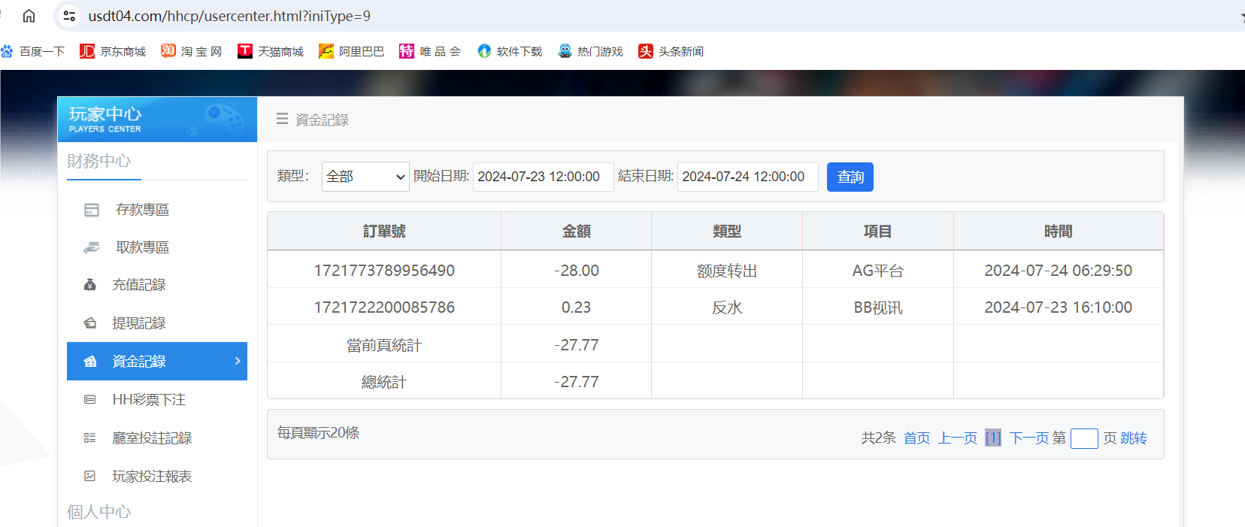The image size is (1245, 527).
Task: Click the 首页 pagination link
Action: coord(916,438)
